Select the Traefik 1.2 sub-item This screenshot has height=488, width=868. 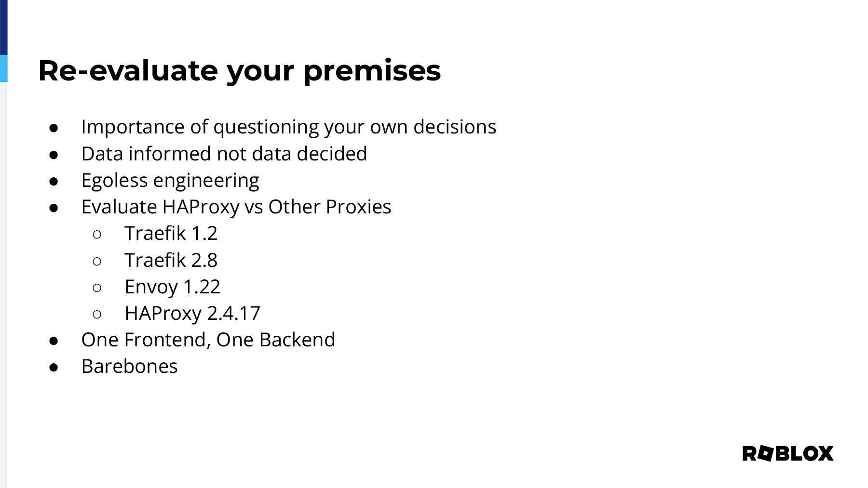[x=171, y=233]
